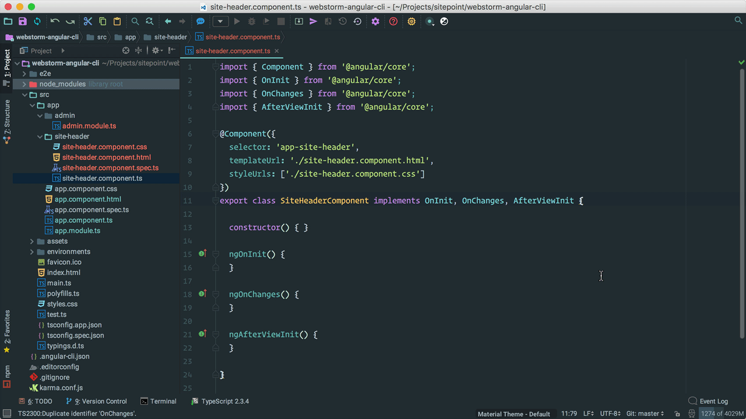This screenshot has width=746, height=419.
Task: Open the Git branch master dropdown
Action: point(645,413)
